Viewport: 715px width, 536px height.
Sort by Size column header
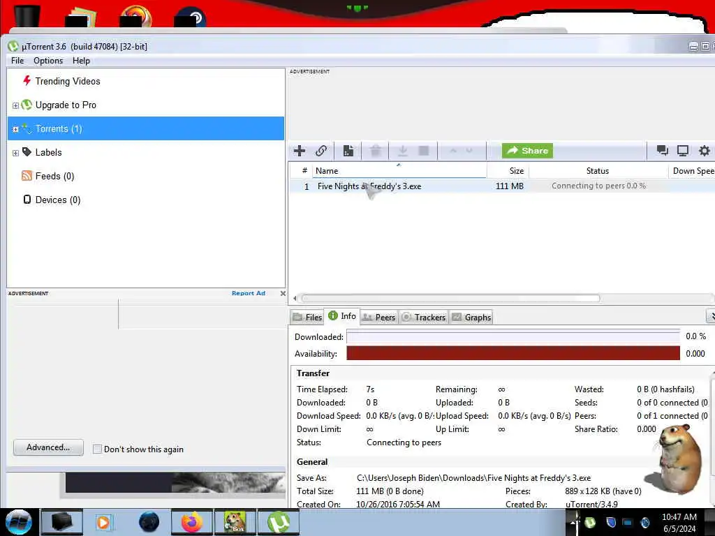pos(508,171)
